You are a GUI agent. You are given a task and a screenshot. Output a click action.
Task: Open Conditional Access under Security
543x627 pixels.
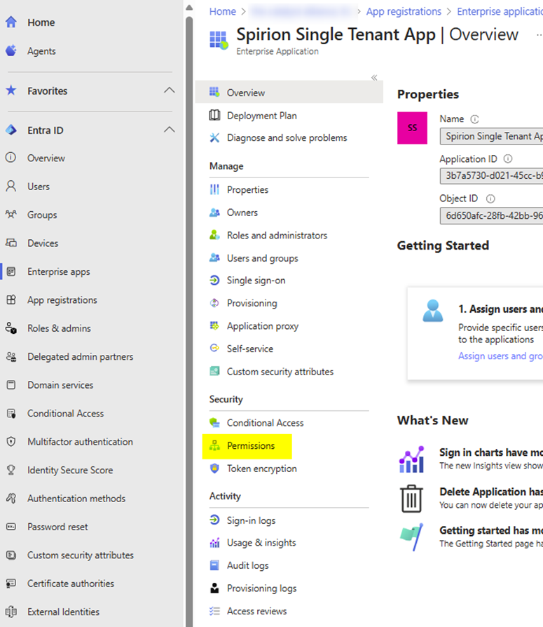(x=266, y=423)
